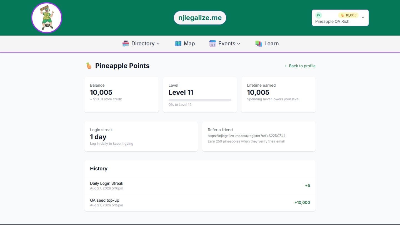Screen dimensions: 400x225
Task: Click the 1 day login streak value
Action: pyautogui.click(x=98, y=137)
